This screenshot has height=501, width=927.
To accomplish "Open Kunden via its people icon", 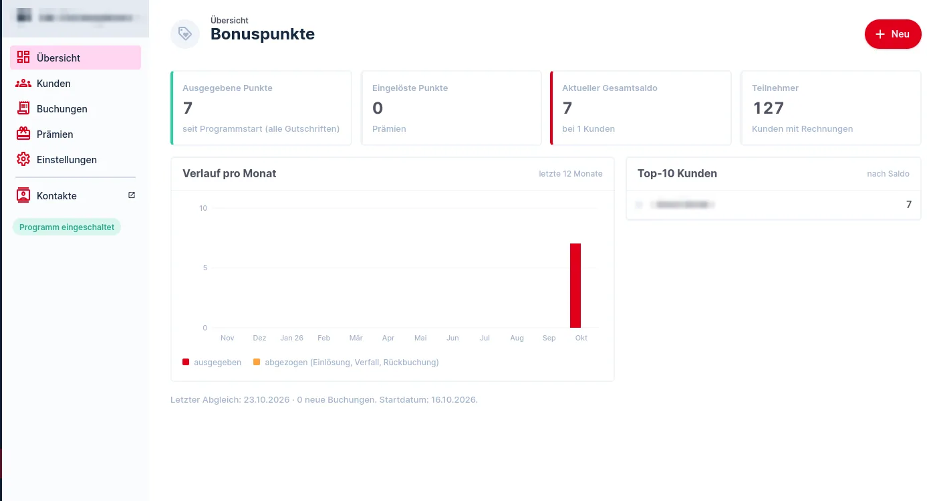I will (x=23, y=84).
